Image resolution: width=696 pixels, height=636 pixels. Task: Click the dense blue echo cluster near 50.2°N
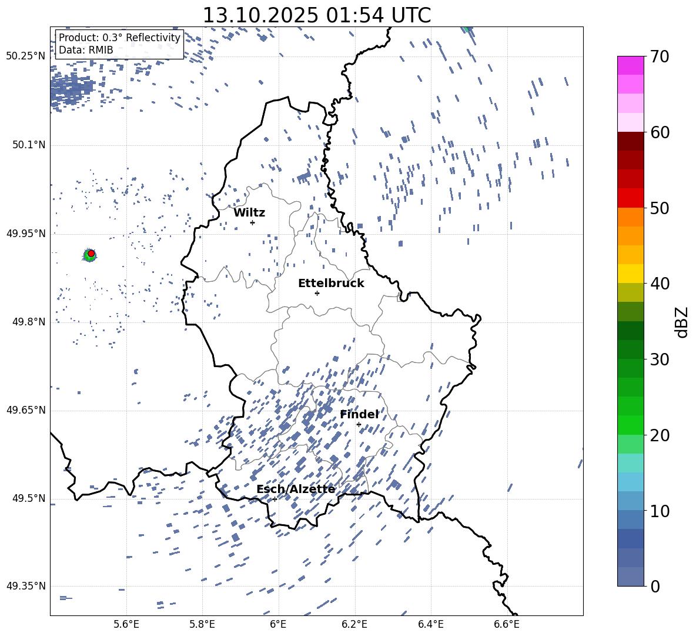pyautogui.click(x=71, y=88)
